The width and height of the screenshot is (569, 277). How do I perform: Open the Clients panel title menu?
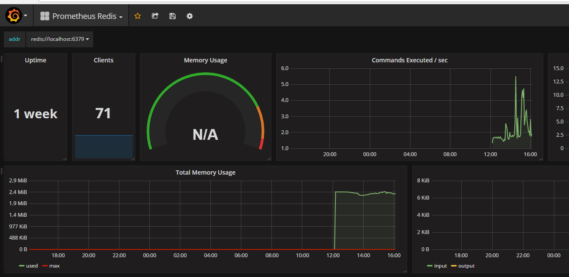tap(103, 60)
